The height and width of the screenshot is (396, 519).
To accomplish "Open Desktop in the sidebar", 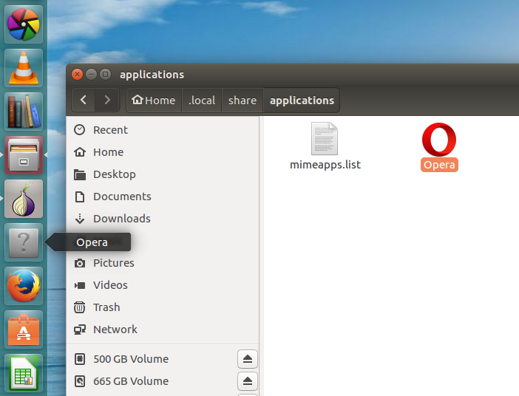I will (x=163, y=174).
